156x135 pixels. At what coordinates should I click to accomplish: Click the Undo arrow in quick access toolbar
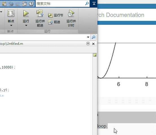11,4
